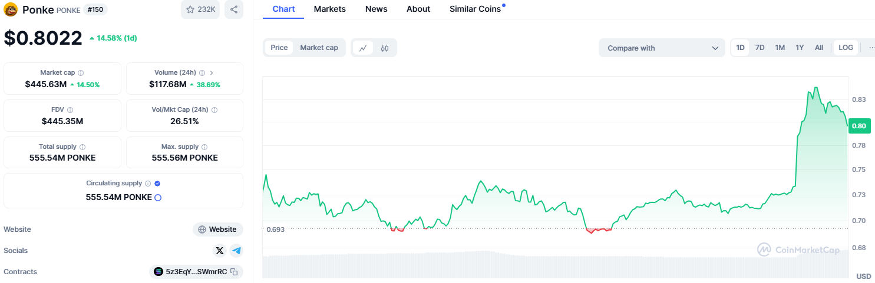The height and width of the screenshot is (283, 875).
Task: Click the globe icon in Website button
Action: point(202,229)
